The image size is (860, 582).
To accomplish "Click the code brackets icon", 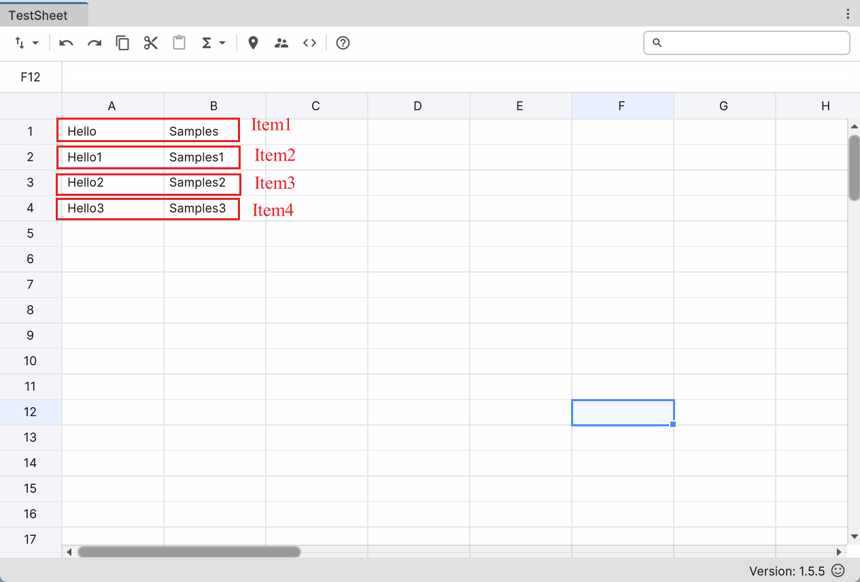I will pyautogui.click(x=309, y=43).
